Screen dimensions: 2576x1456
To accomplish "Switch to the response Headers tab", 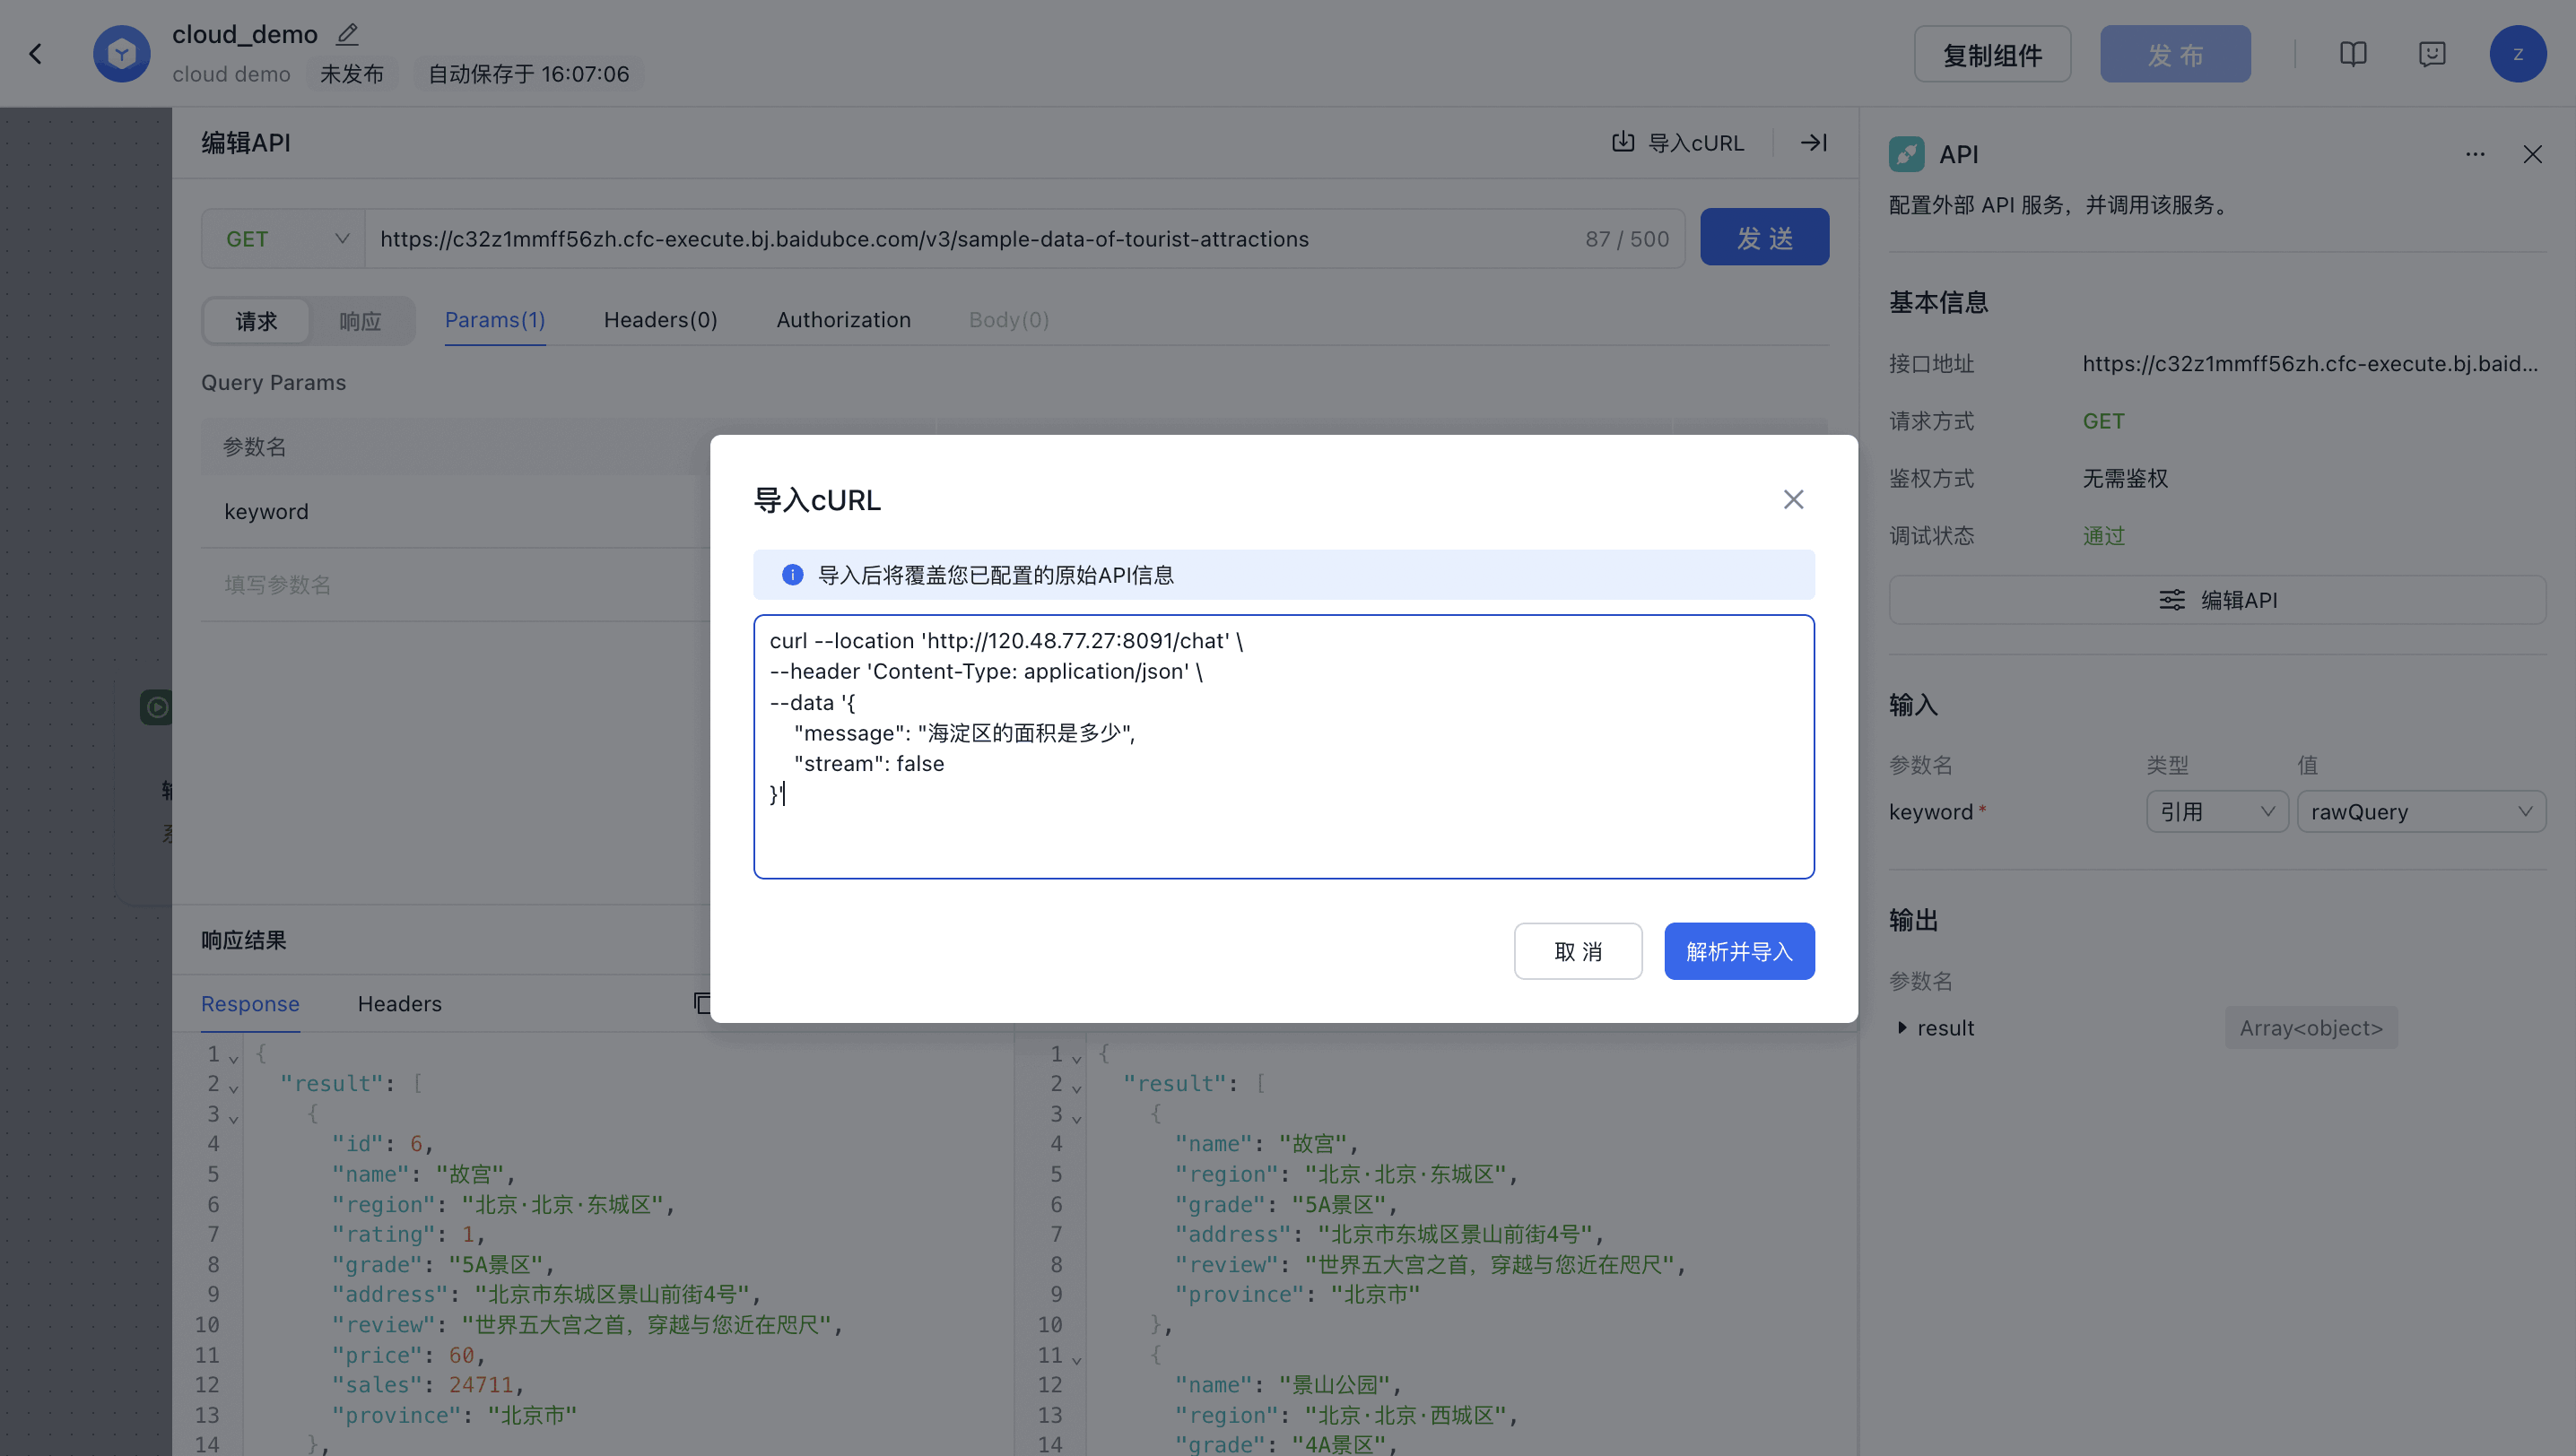I will click(399, 1003).
